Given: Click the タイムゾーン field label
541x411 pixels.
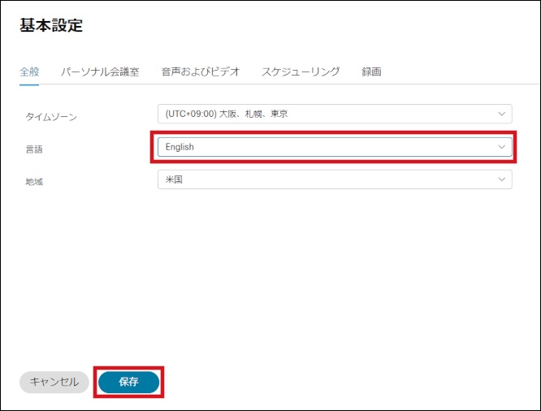Looking at the screenshot, I should [51, 117].
